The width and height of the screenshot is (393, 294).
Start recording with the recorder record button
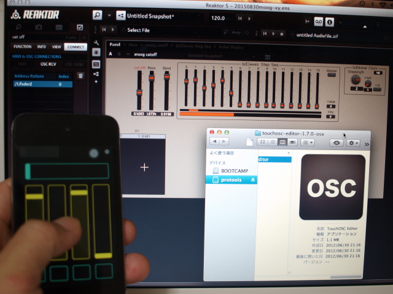pyautogui.click(x=282, y=34)
